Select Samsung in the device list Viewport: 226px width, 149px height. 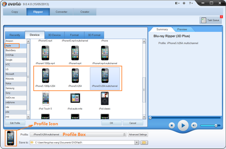16,88
